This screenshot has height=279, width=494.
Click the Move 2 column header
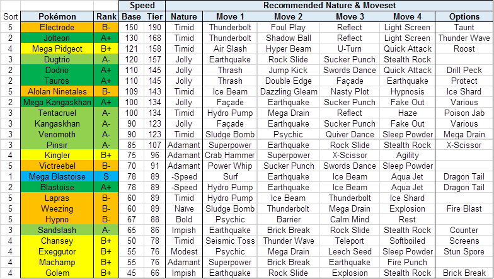tap(289, 16)
